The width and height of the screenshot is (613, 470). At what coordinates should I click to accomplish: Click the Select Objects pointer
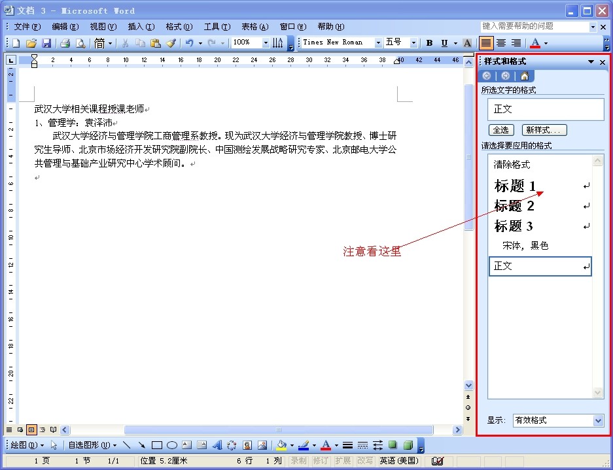(54, 445)
